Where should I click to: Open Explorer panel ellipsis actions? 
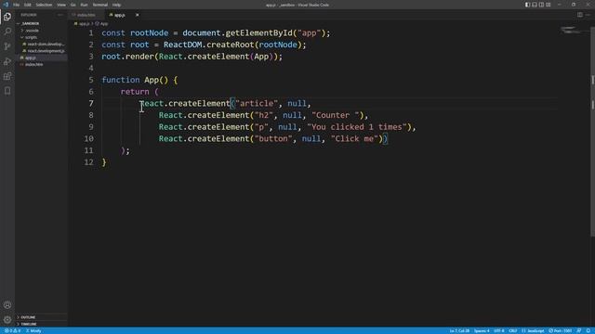click(60, 15)
